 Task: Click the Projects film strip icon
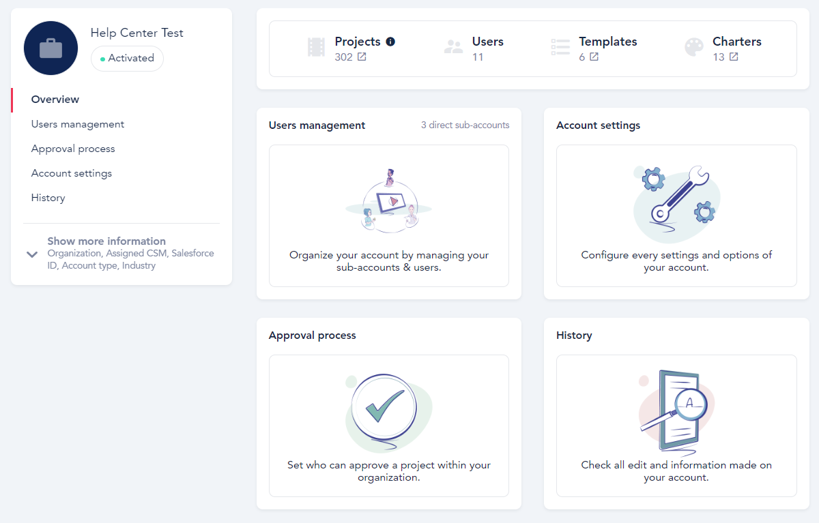tap(316, 47)
